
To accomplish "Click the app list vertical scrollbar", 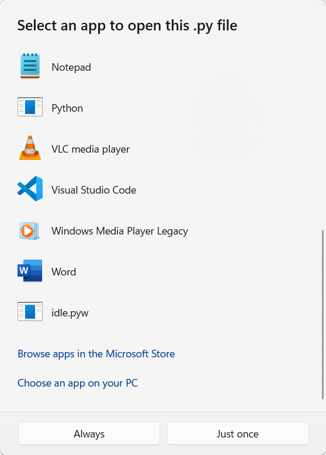I will 322,315.
